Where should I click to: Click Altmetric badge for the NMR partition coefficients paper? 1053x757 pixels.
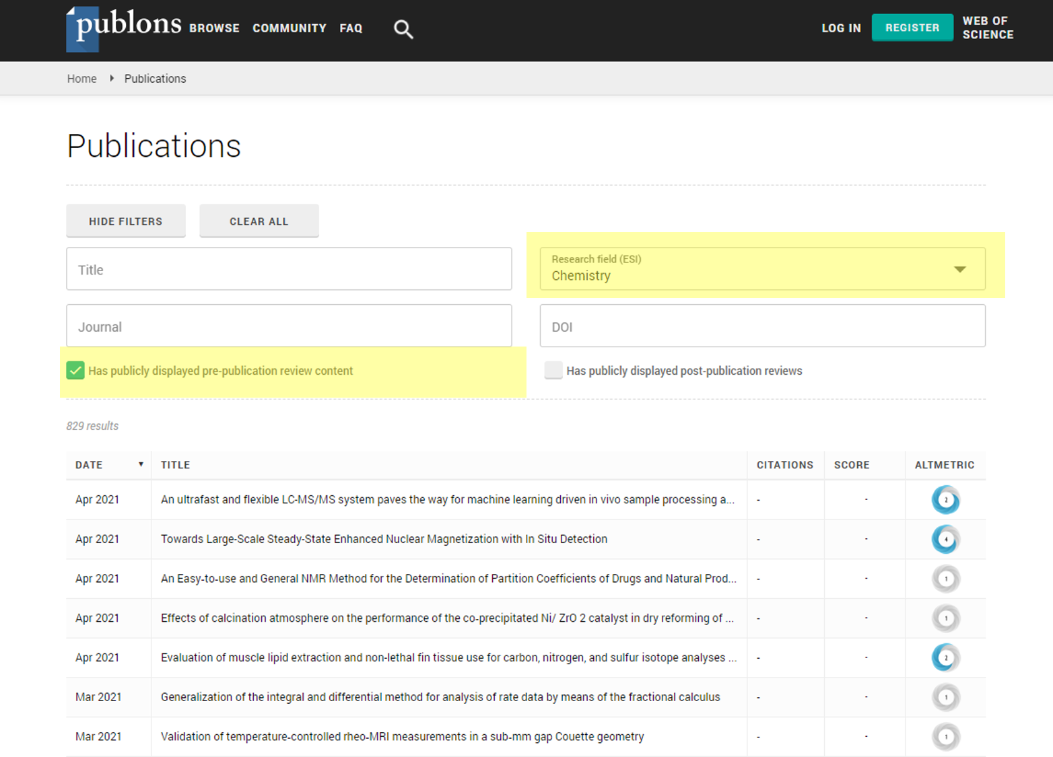(945, 579)
